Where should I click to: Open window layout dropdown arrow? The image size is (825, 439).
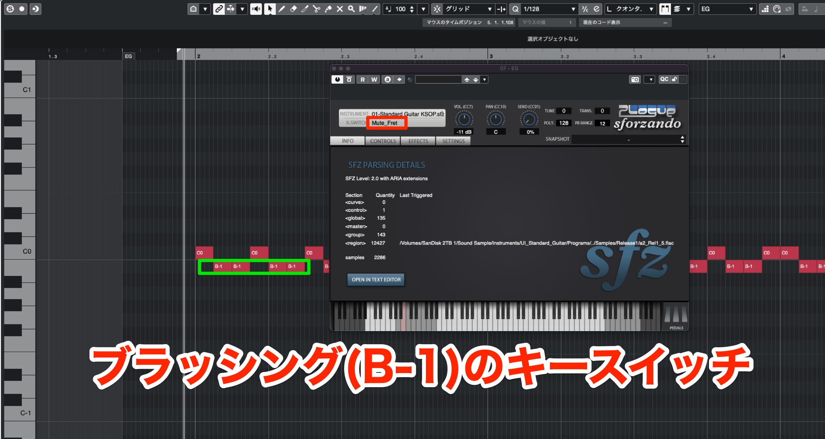(205, 9)
